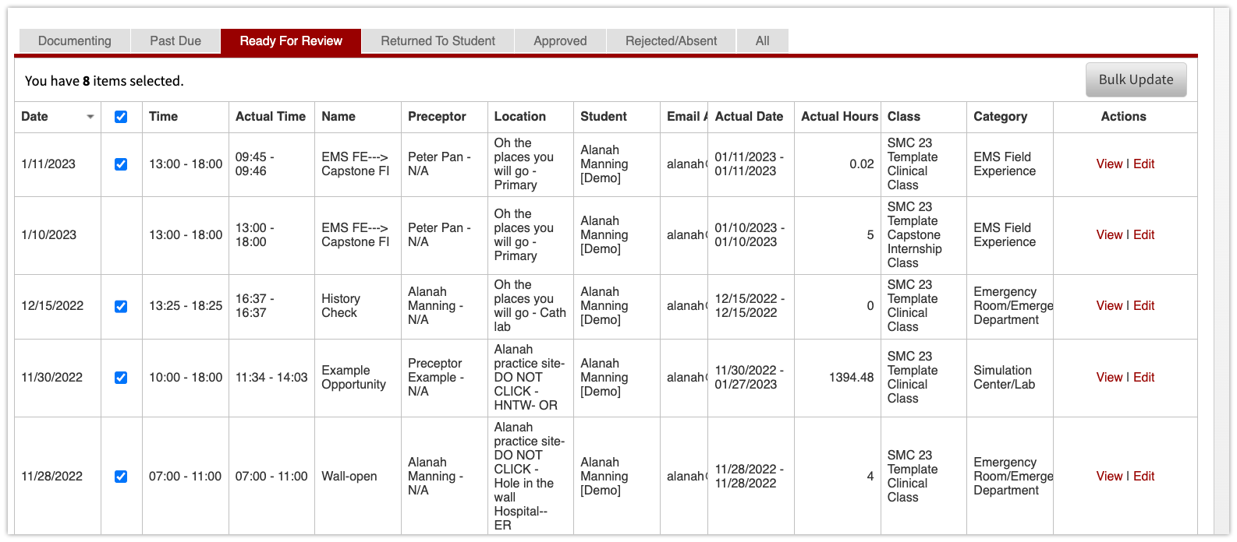This screenshot has width=1237, height=542.
Task: Go to the Approved tab
Action: (560, 41)
